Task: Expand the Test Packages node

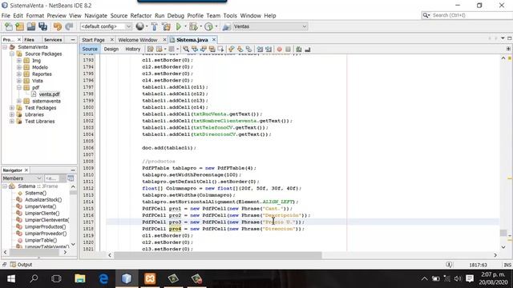Action: tap(12, 108)
